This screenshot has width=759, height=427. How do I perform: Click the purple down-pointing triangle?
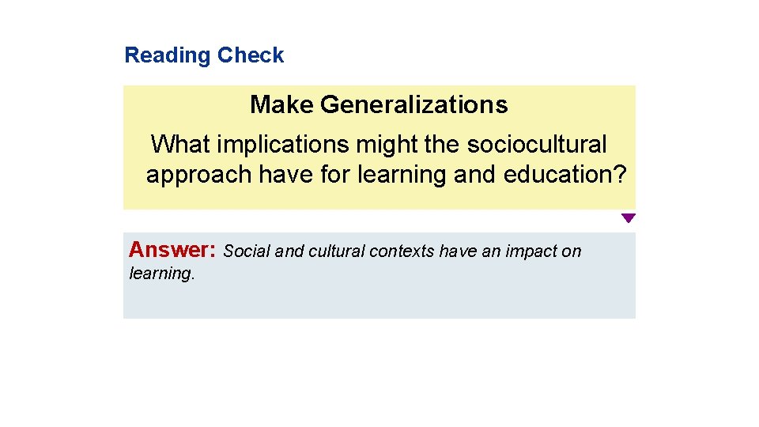pos(628,218)
